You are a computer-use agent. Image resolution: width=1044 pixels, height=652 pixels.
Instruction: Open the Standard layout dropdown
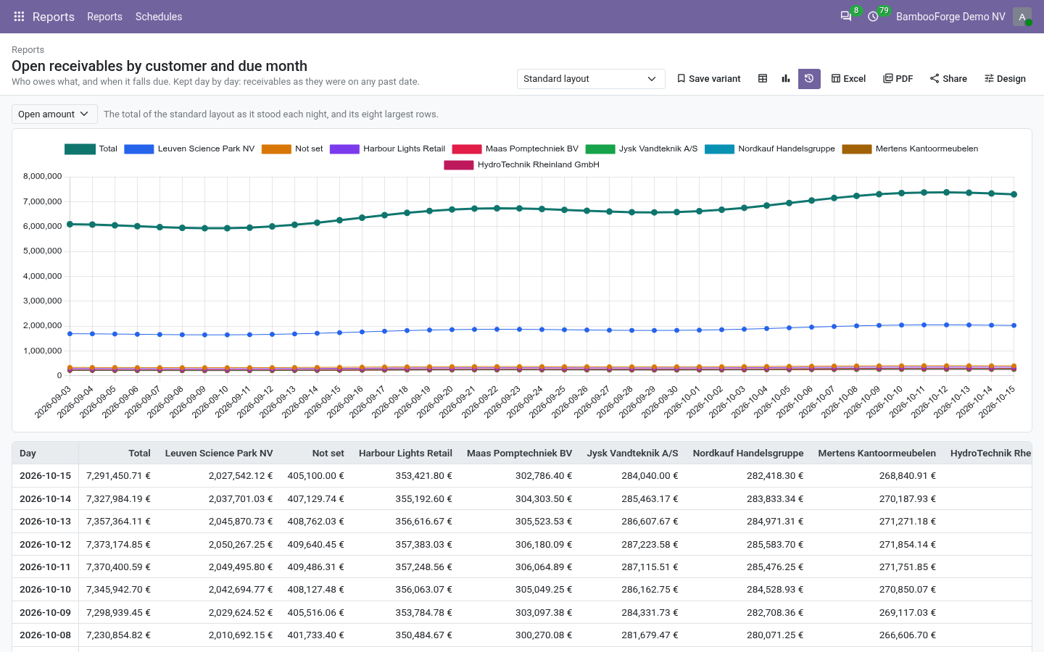(x=591, y=79)
